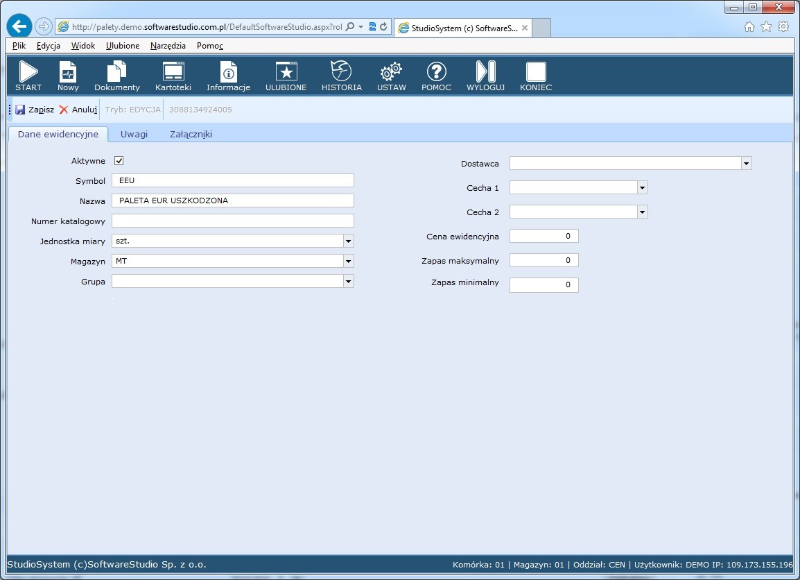Click the Numer katalogowy input field
Screen dimensions: 800x580
pos(232,221)
